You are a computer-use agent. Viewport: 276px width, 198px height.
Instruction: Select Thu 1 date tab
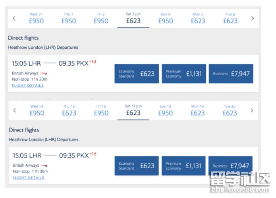coord(69,18)
